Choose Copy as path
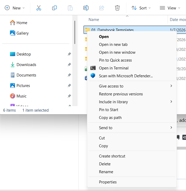The height and width of the screenshot is (191, 186). 110,118
